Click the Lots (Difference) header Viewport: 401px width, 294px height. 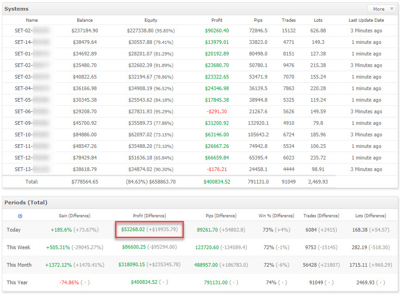371,216
